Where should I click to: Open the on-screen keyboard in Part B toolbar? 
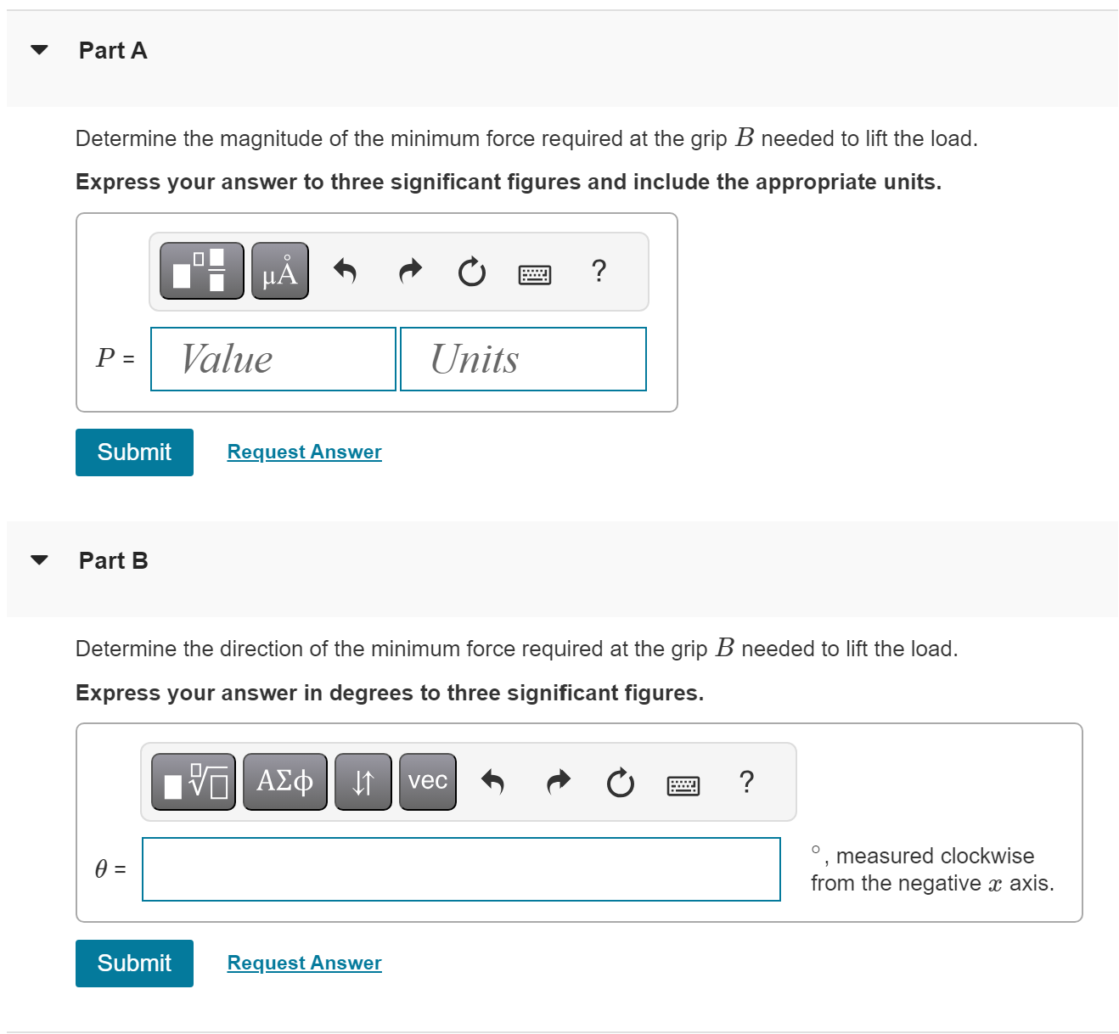coord(683,784)
